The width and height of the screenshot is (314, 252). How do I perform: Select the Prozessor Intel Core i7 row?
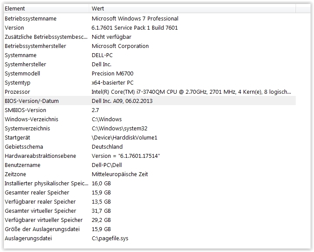pyautogui.click(x=150, y=92)
